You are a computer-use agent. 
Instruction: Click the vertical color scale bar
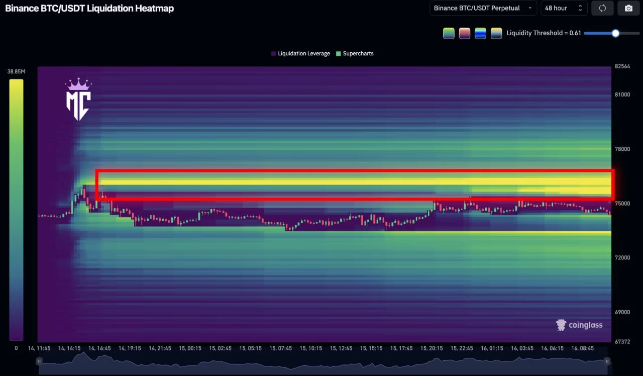16,210
